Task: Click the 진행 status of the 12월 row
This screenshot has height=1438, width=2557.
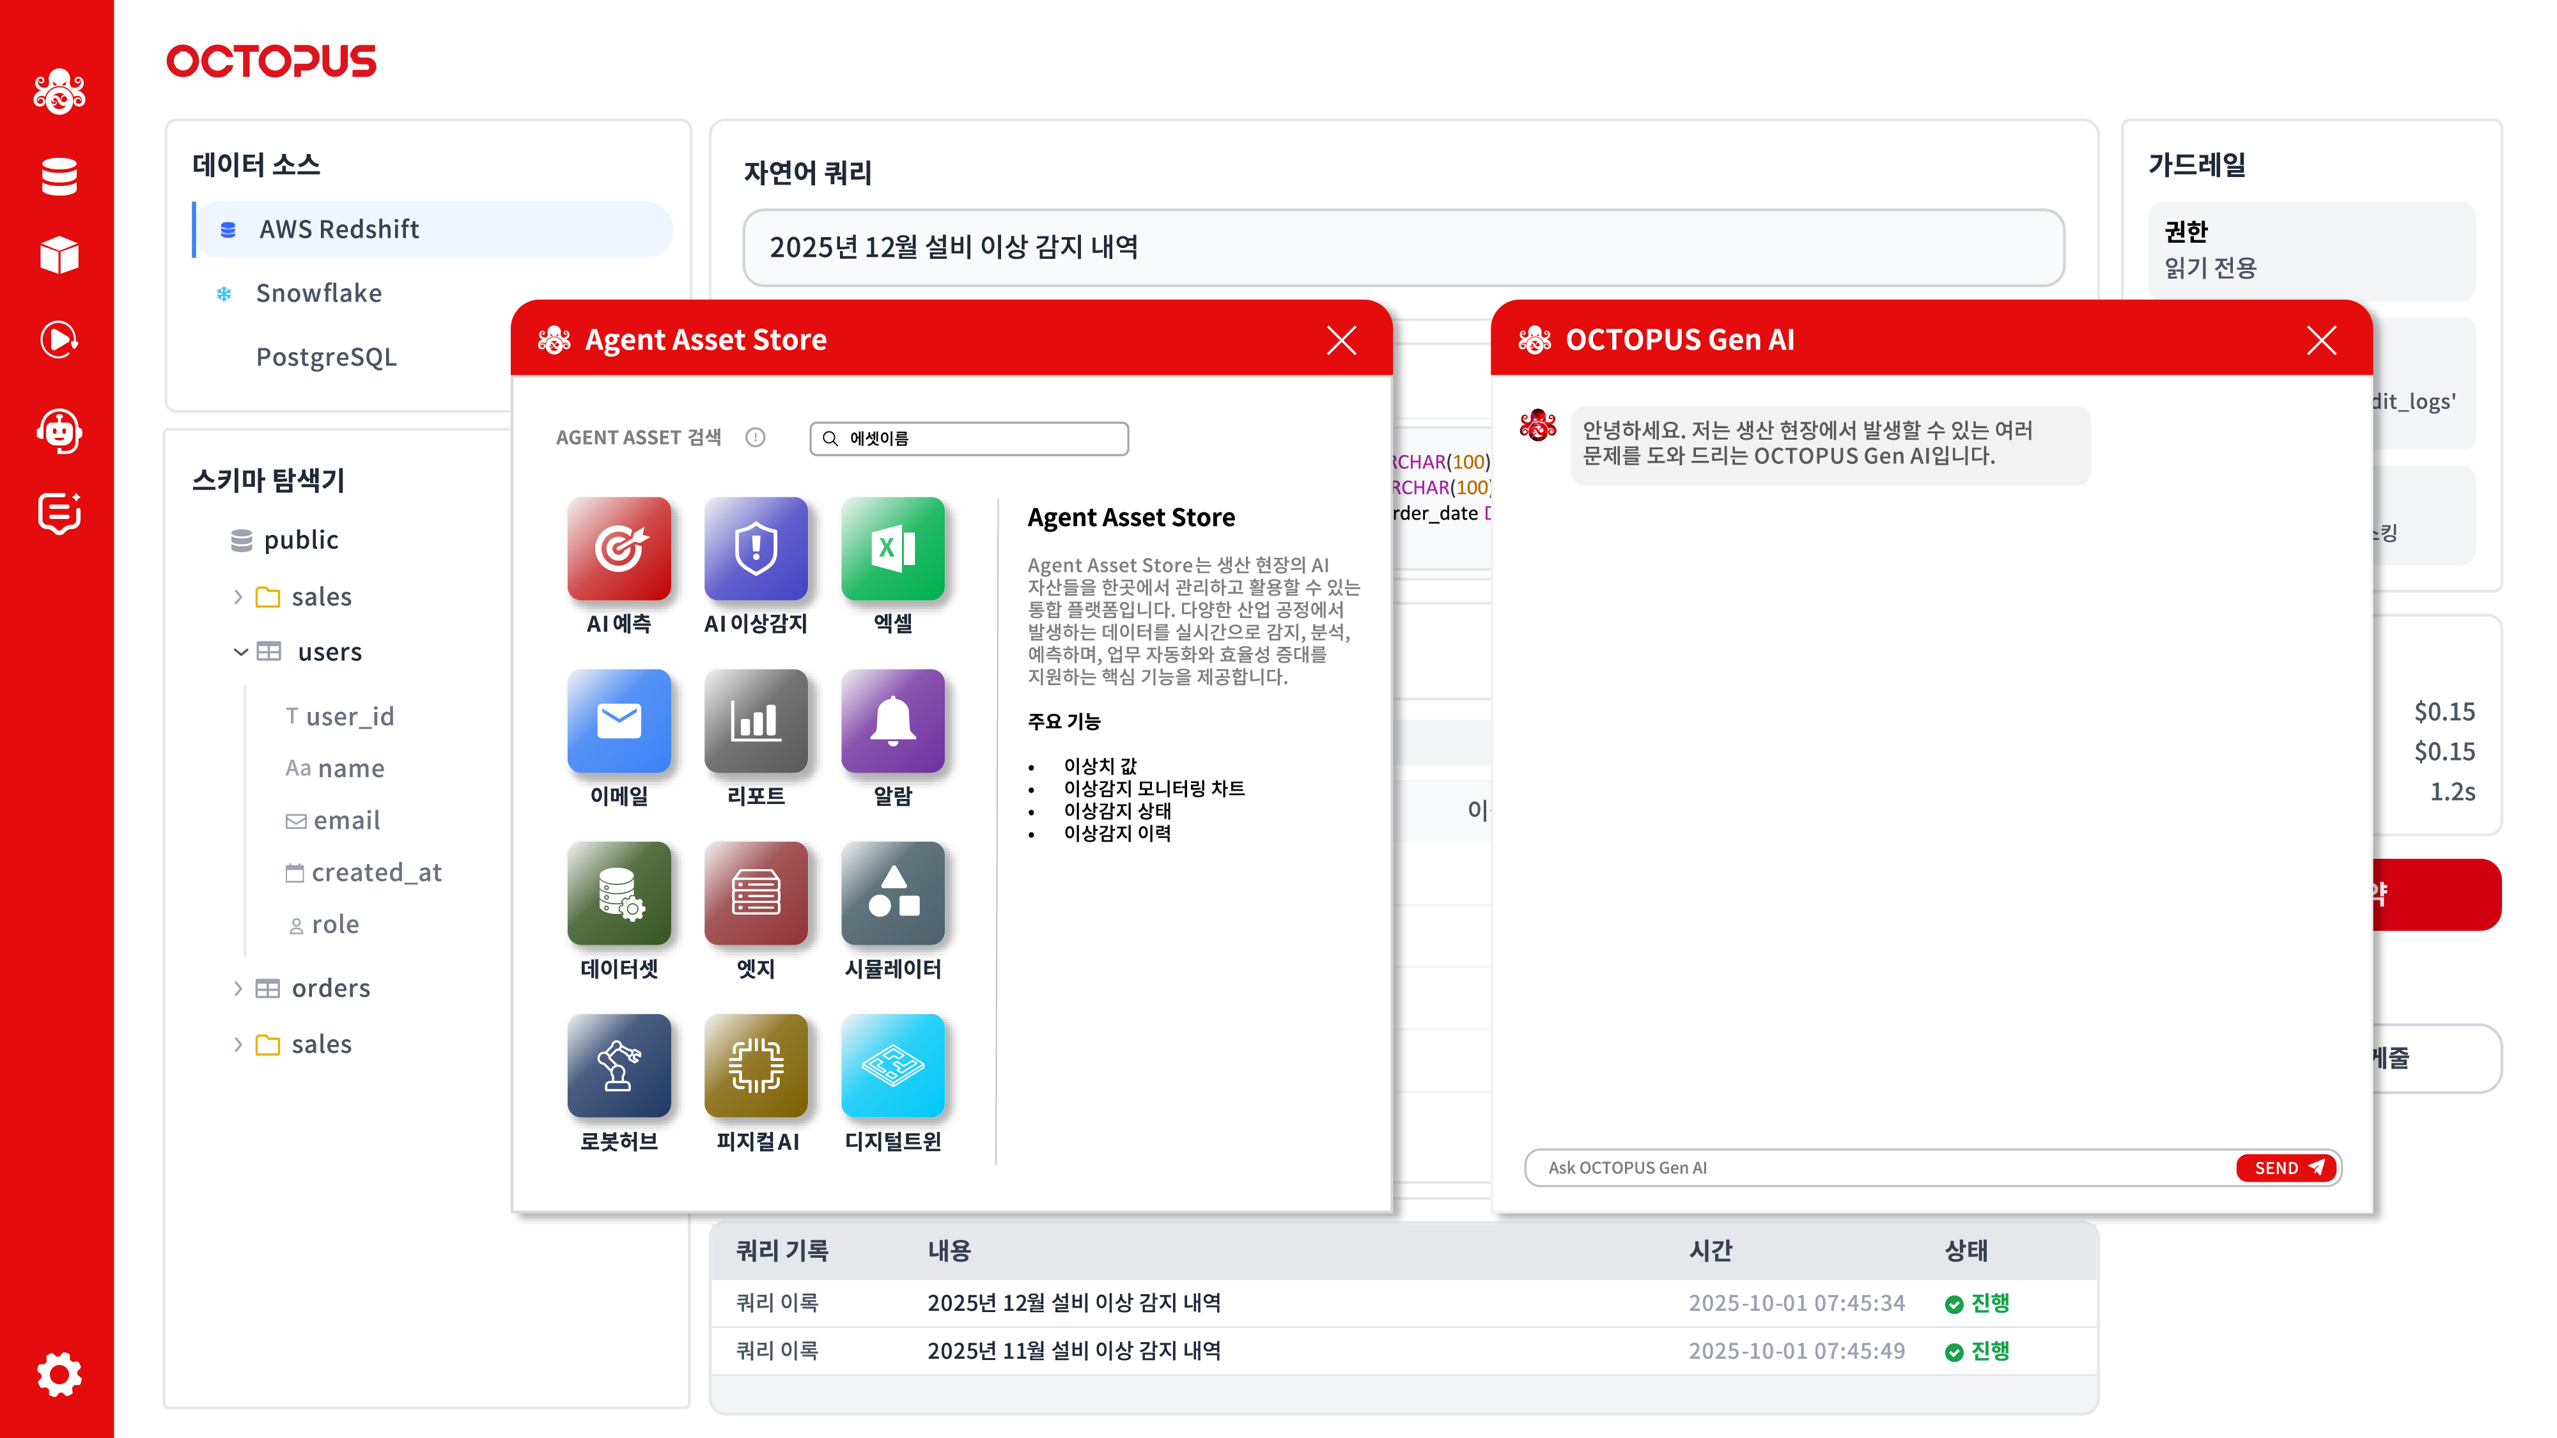Action: click(1977, 1303)
